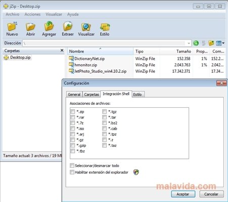Click the new folder icon in address bar
The height and width of the screenshot is (202, 228).
click(211, 43)
